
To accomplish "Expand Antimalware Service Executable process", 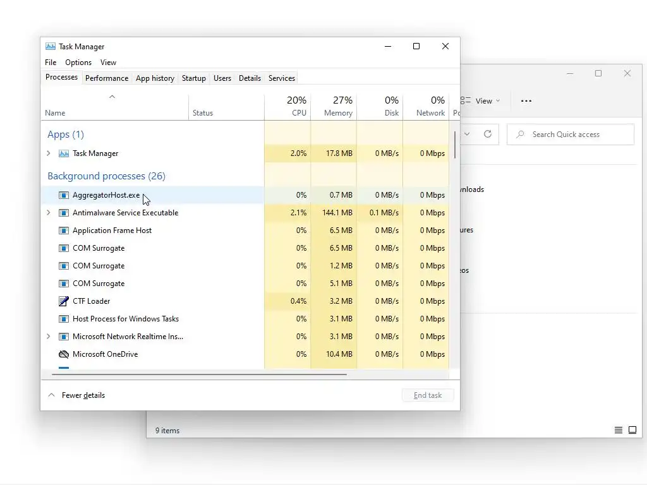I will pos(49,213).
